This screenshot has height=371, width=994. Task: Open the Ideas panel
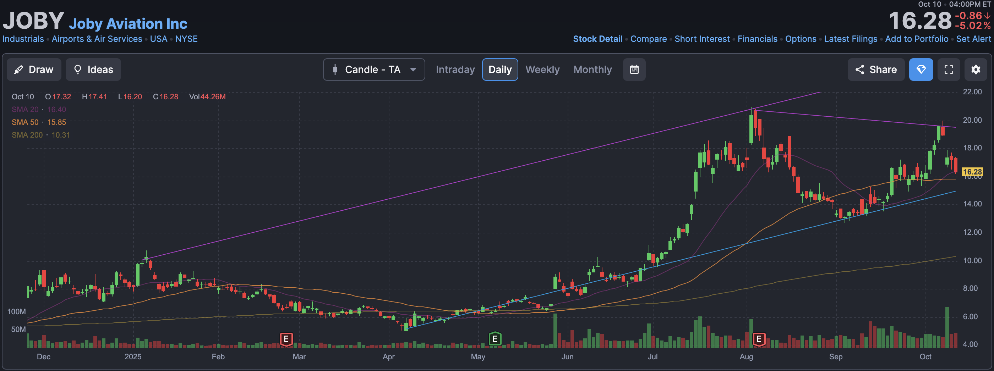[93, 70]
